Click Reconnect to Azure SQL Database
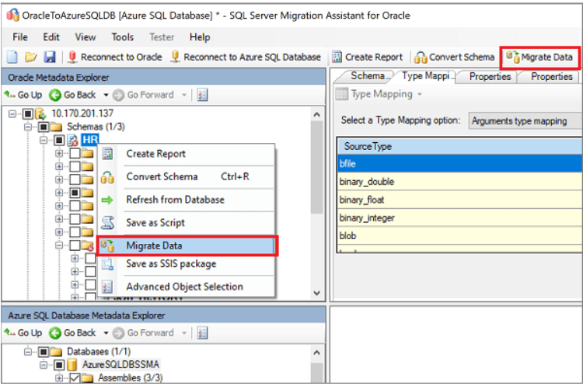The height and width of the screenshot is (386, 583). 246,57
